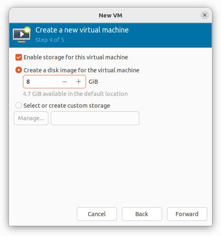The height and width of the screenshot is (236, 221).
Task: Click the '4.7 GiB available in the default location' text
Action: (75, 94)
